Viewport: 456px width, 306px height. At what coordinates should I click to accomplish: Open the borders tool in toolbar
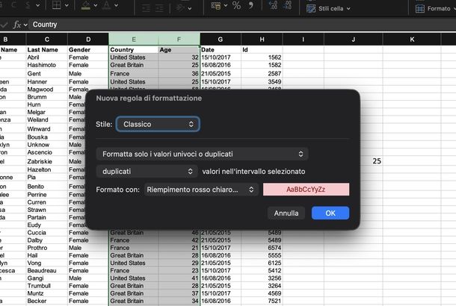tap(56, 5)
